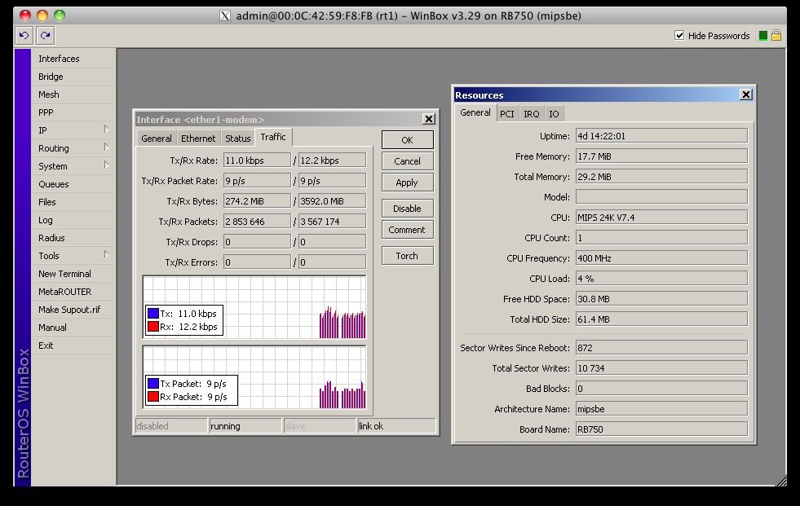The image size is (800, 506).
Task: Expand the Routing submenu arrow
Action: pos(106,147)
